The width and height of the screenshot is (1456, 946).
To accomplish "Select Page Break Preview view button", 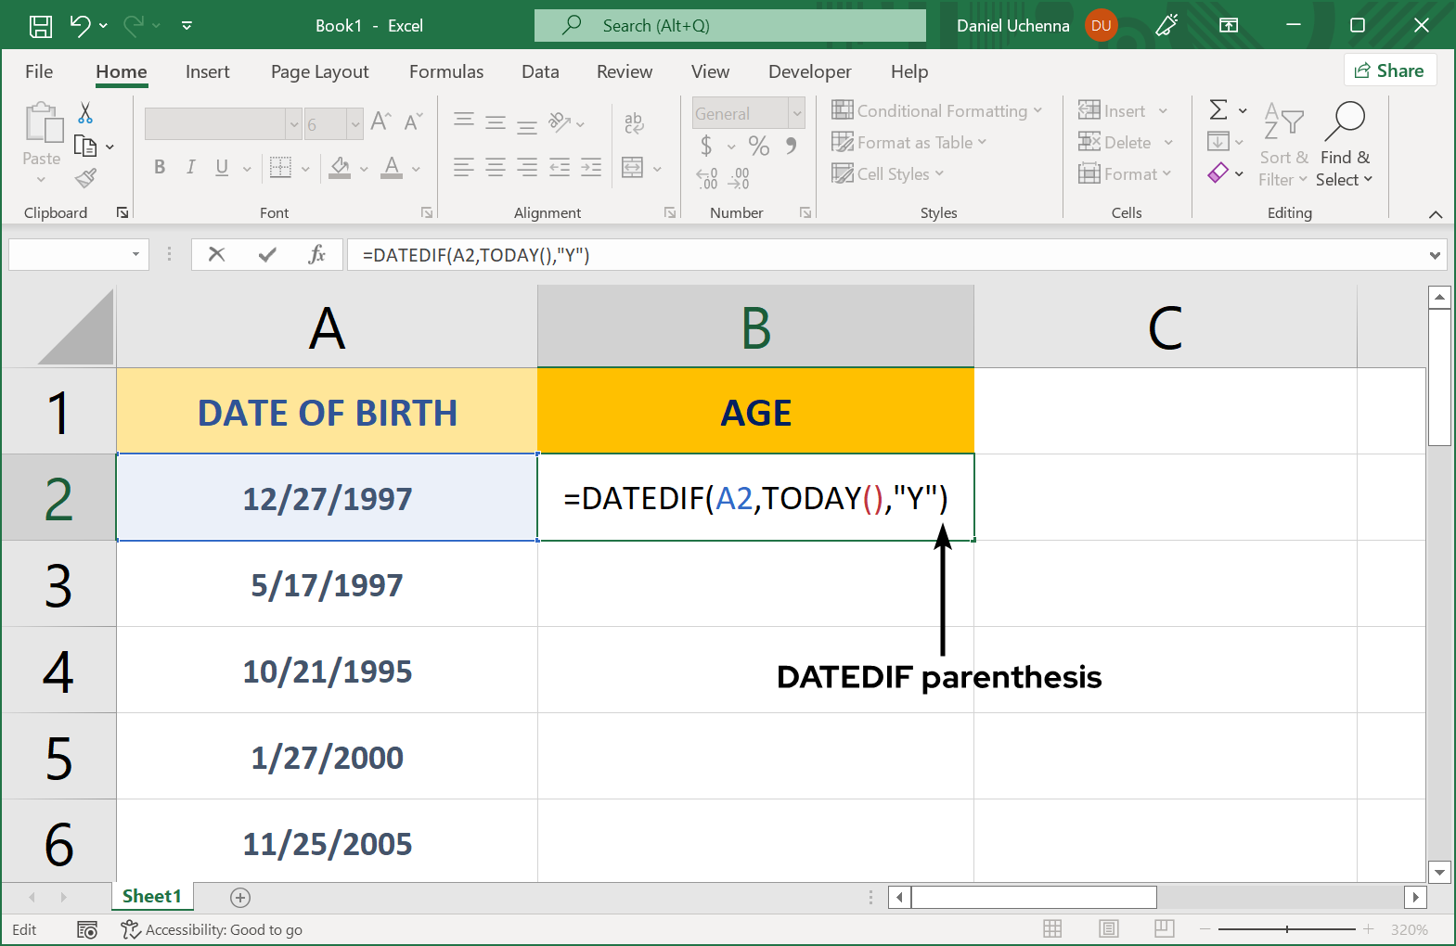I will (x=1164, y=929).
